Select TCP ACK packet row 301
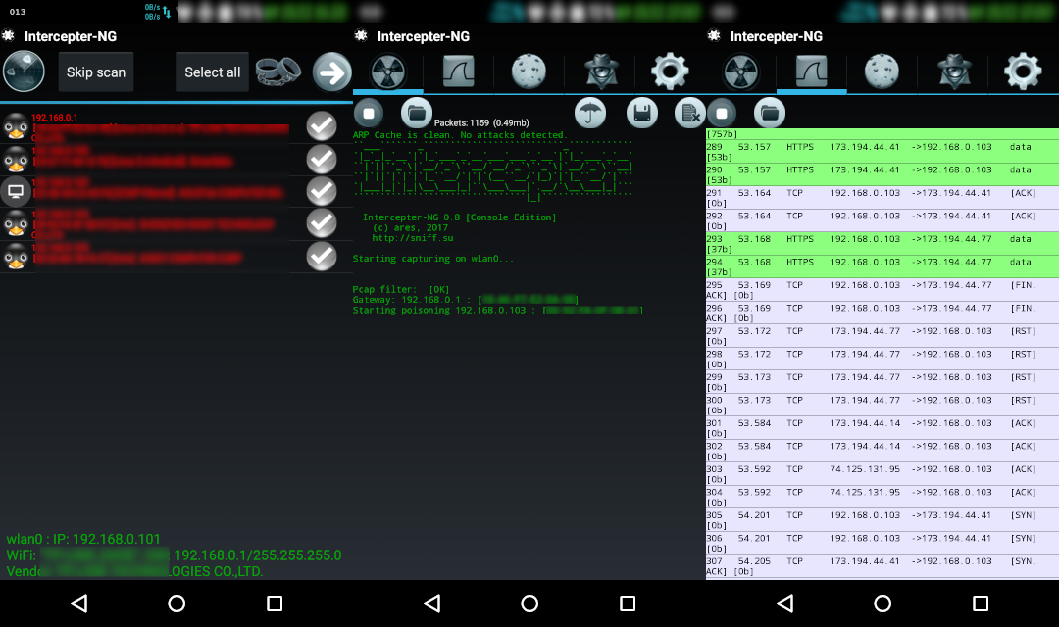Image resolution: width=1059 pixels, height=627 pixels. pyautogui.click(x=882, y=428)
